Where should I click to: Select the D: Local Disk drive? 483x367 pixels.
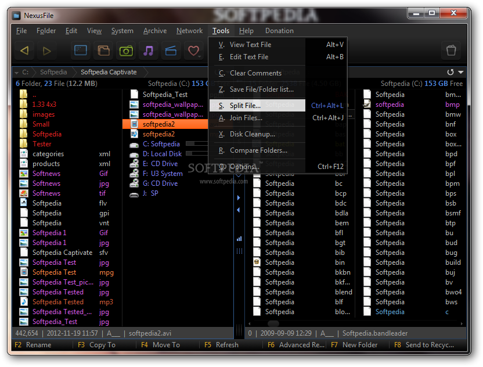pyautogui.click(x=162, y=154)
